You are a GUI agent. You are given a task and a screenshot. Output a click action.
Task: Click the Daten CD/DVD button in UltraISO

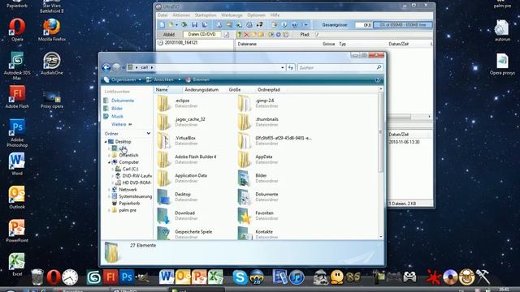pyautogui.click(x=202, y=34)
